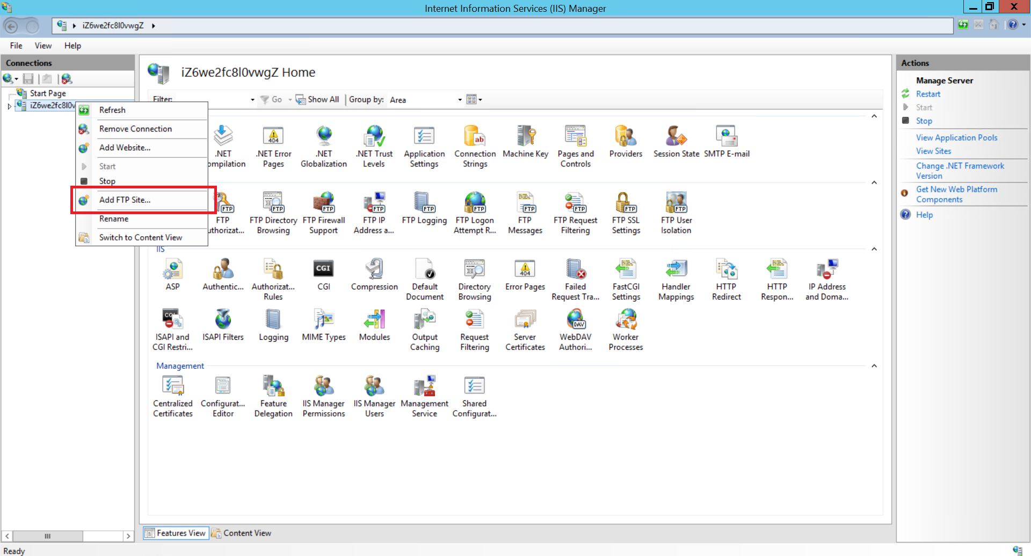Open the File menu

16,46
